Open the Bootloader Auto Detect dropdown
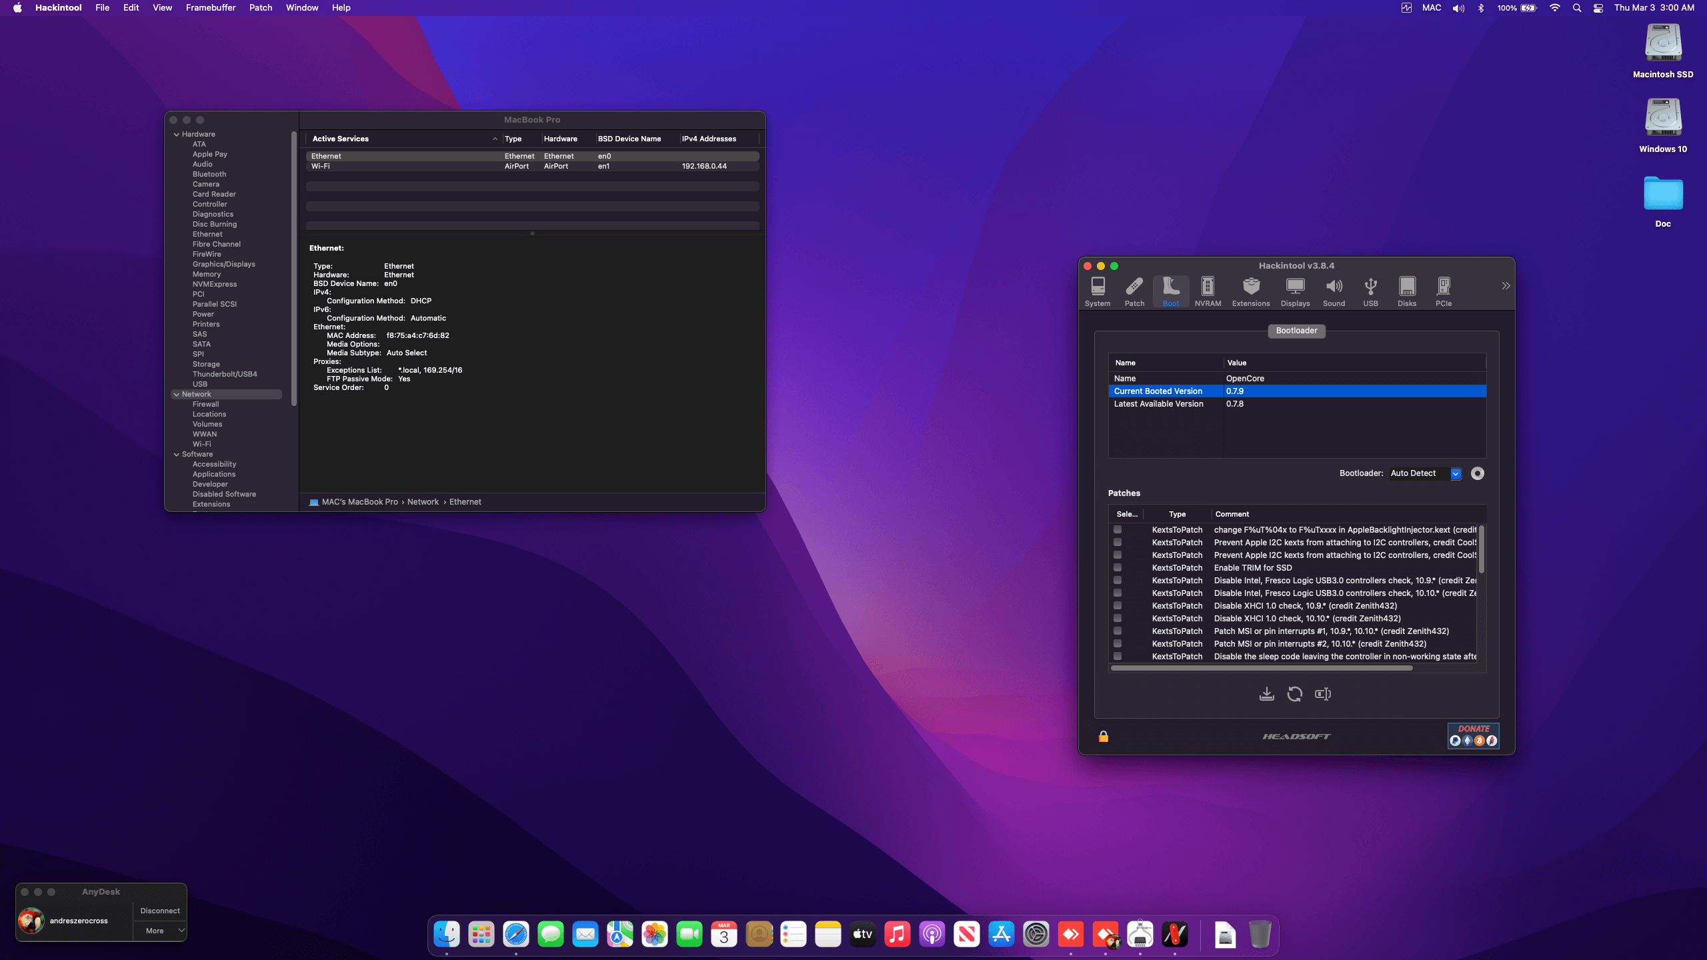The width and height of the screenshot is (1707, 960). [x=1426, y=473]
